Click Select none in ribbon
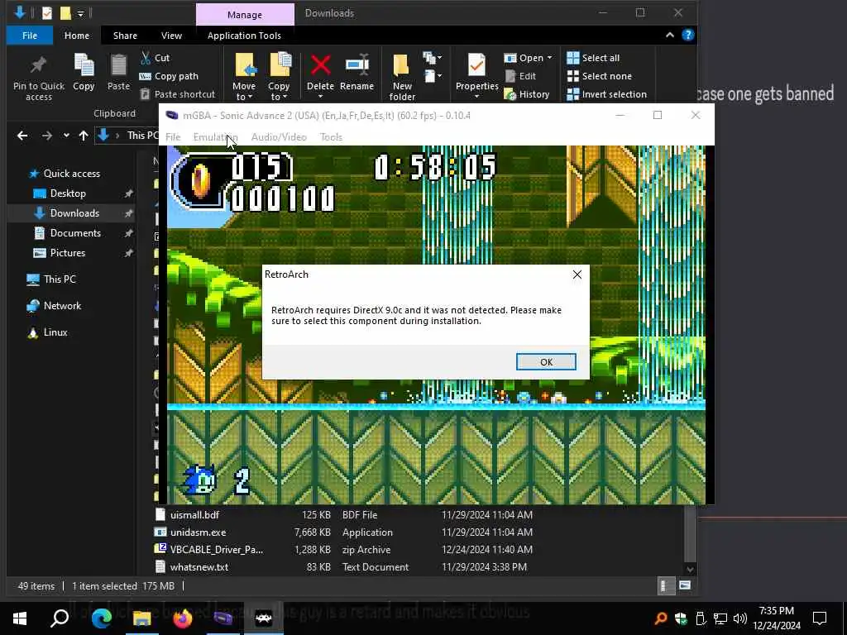The image size is (847, 635). point(599,76)
